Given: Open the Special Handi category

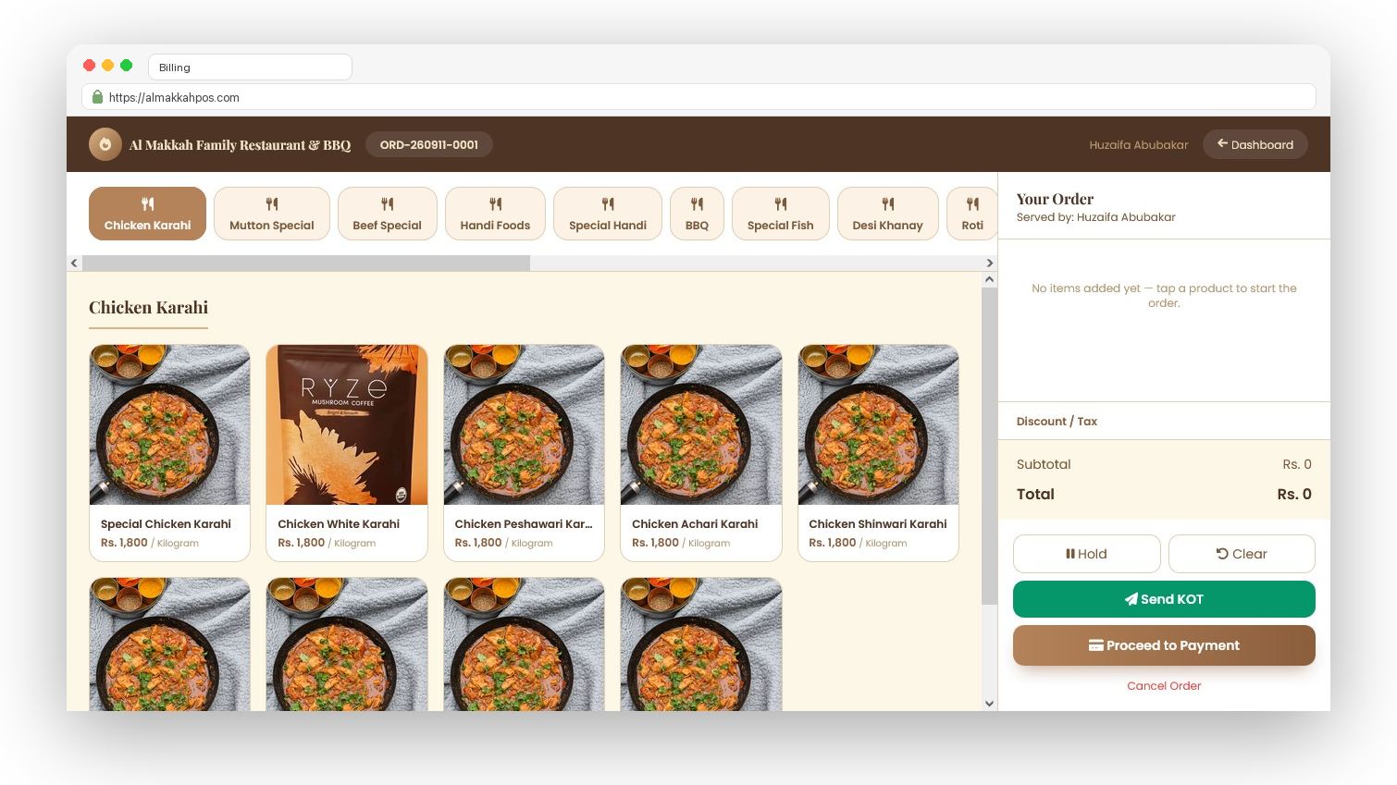Looking at the screenshot, I should click(x=608, y=214).
